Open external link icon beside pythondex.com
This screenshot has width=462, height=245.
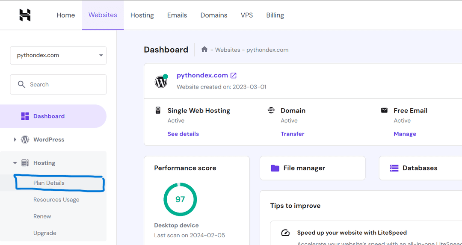(x=234, y=75)
